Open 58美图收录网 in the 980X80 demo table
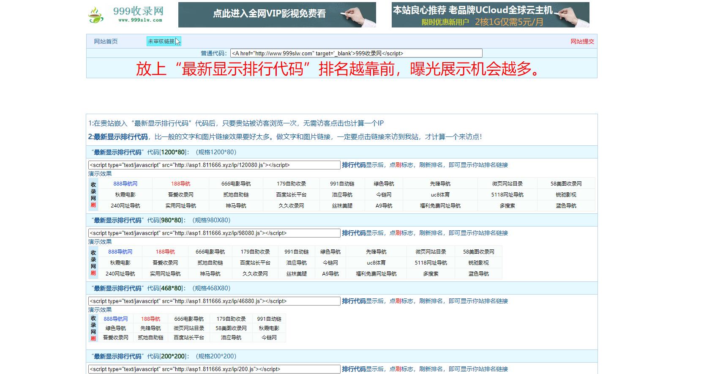Screen dimensions: 723x374 pyautogui.click(x=479, y=252)
